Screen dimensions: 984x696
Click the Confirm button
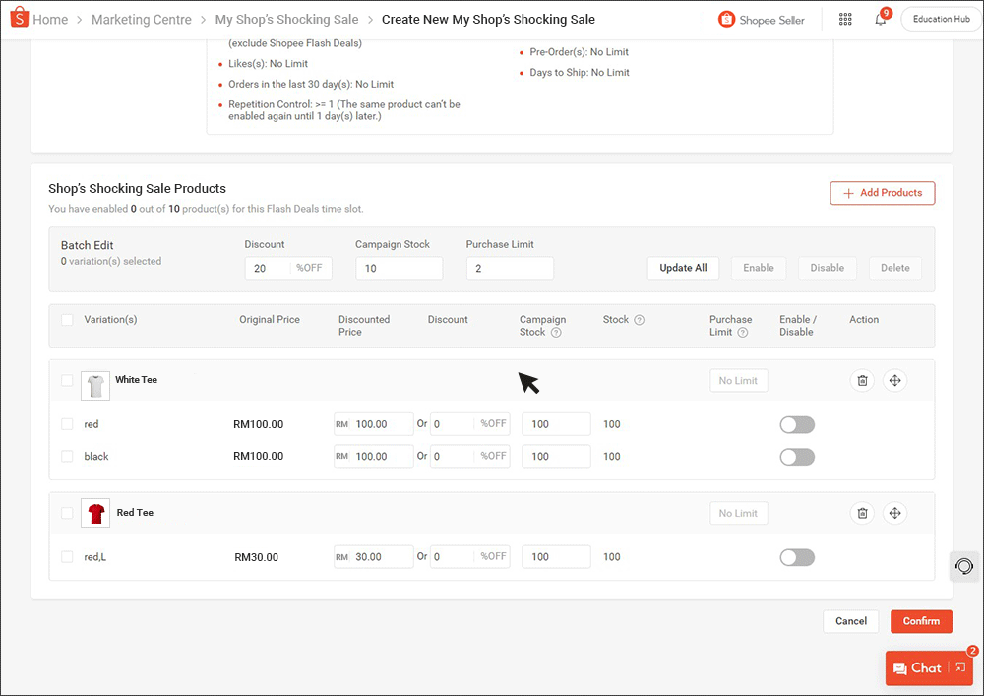[921, 621]
